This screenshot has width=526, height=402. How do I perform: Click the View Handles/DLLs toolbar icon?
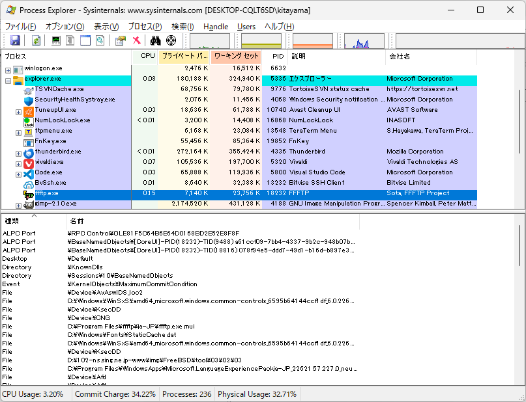[100, 40]
